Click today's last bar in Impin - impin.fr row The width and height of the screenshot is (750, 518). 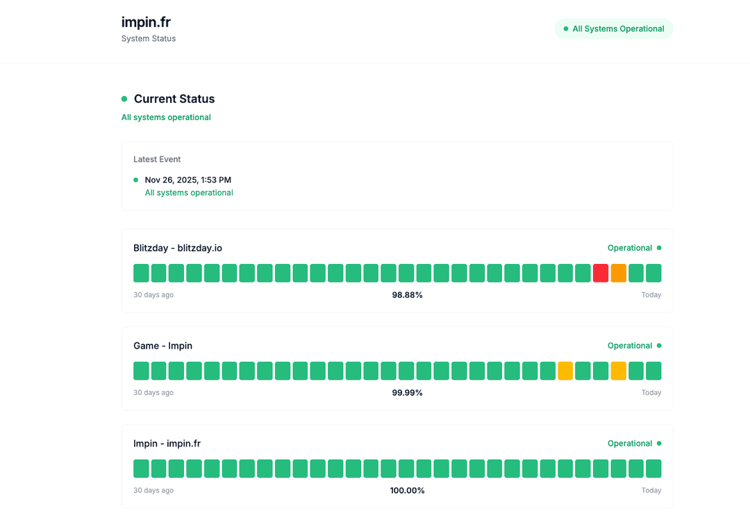(653, 469)
